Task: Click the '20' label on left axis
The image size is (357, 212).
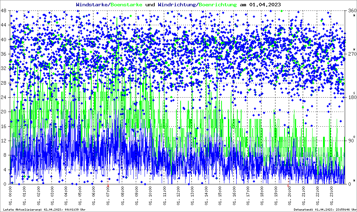Action: pyautogui.click(x=3, y=112)
